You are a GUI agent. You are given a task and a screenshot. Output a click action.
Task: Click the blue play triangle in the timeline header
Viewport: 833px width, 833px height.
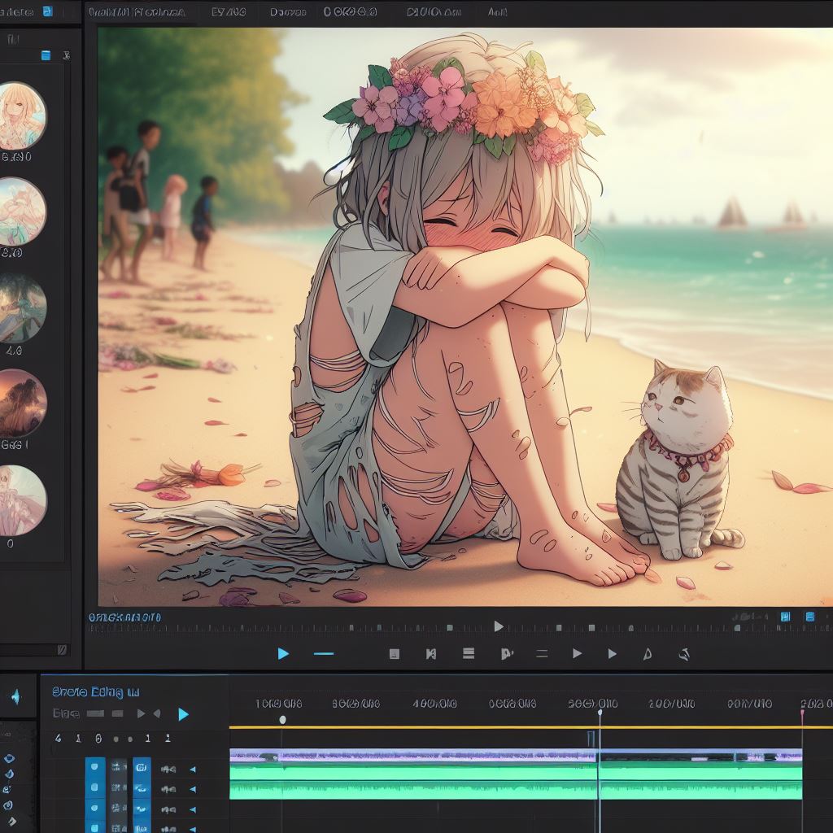pos(183,714)
